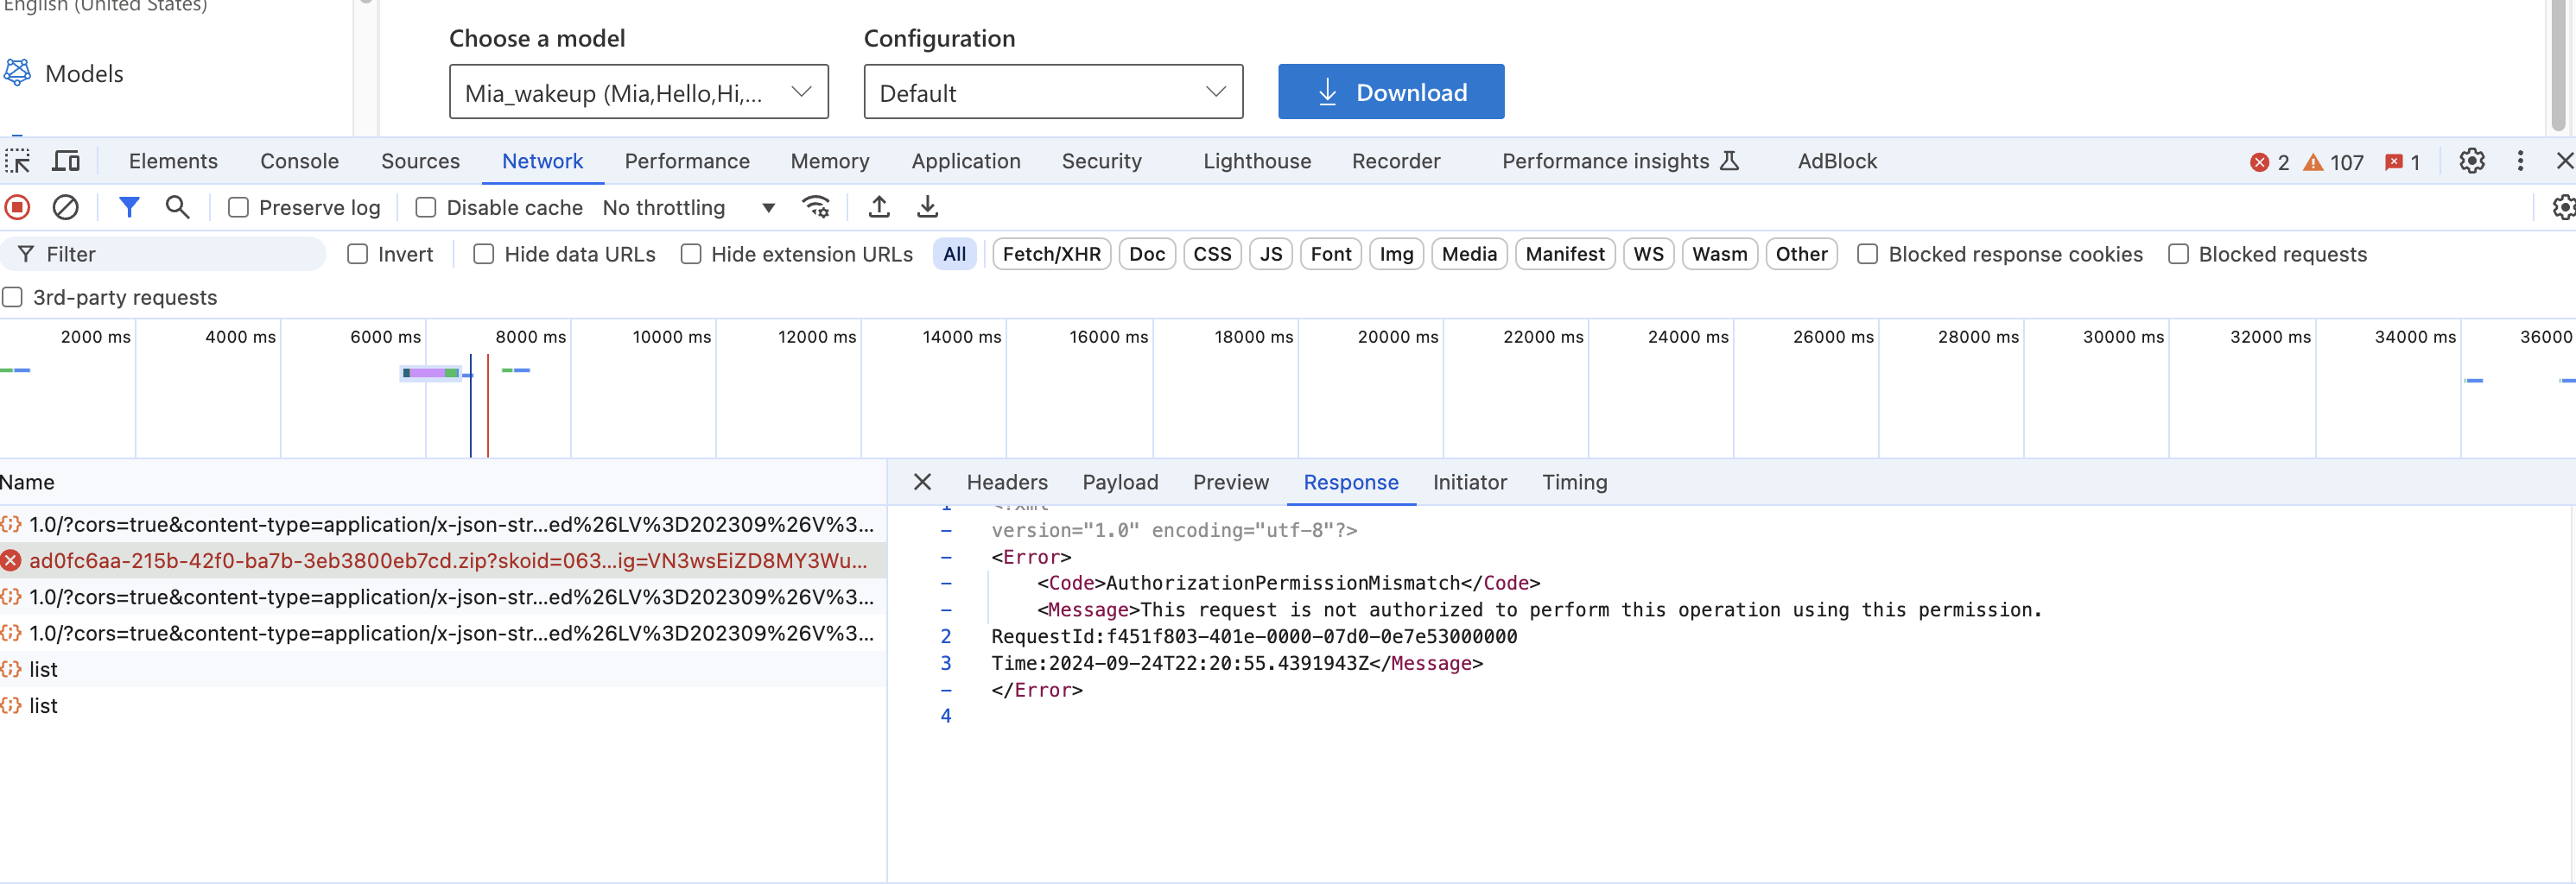The image size is (2576, 884).
Task: Check 3rd-party requests checkbox
Action: coord(12,297)
